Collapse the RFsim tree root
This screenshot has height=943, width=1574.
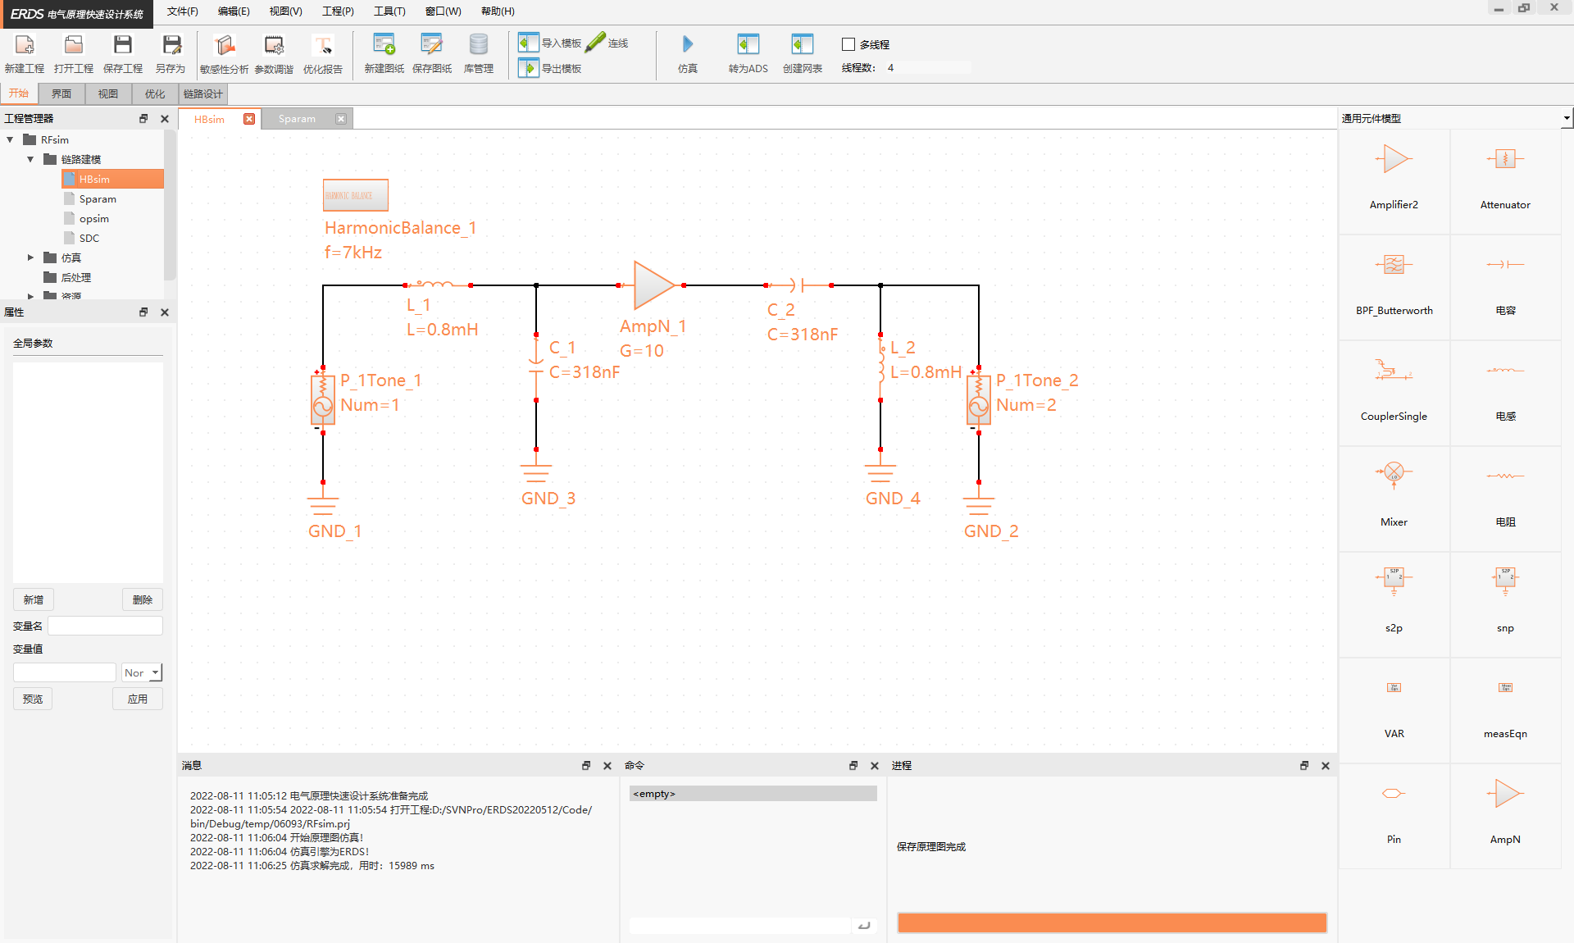[10, 140]
